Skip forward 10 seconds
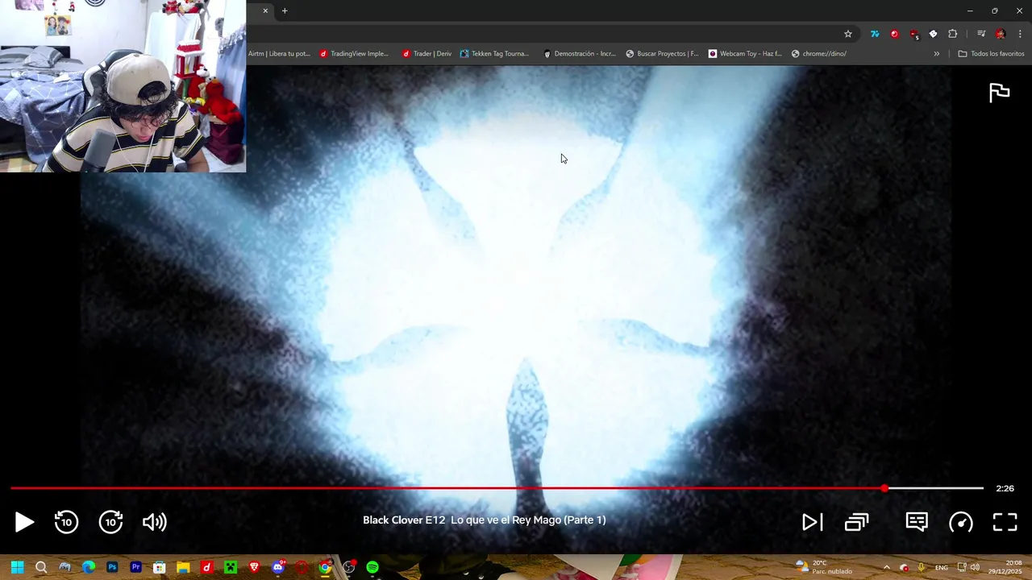 click(x=110, y=522)
